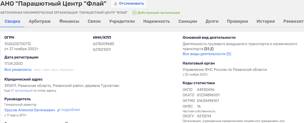Open the Финансы tab

[x=69, y=21]
